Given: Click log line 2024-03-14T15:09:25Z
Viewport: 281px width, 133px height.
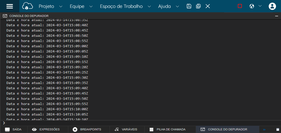Looking at the screenshot, I should (x=47, y=72).
